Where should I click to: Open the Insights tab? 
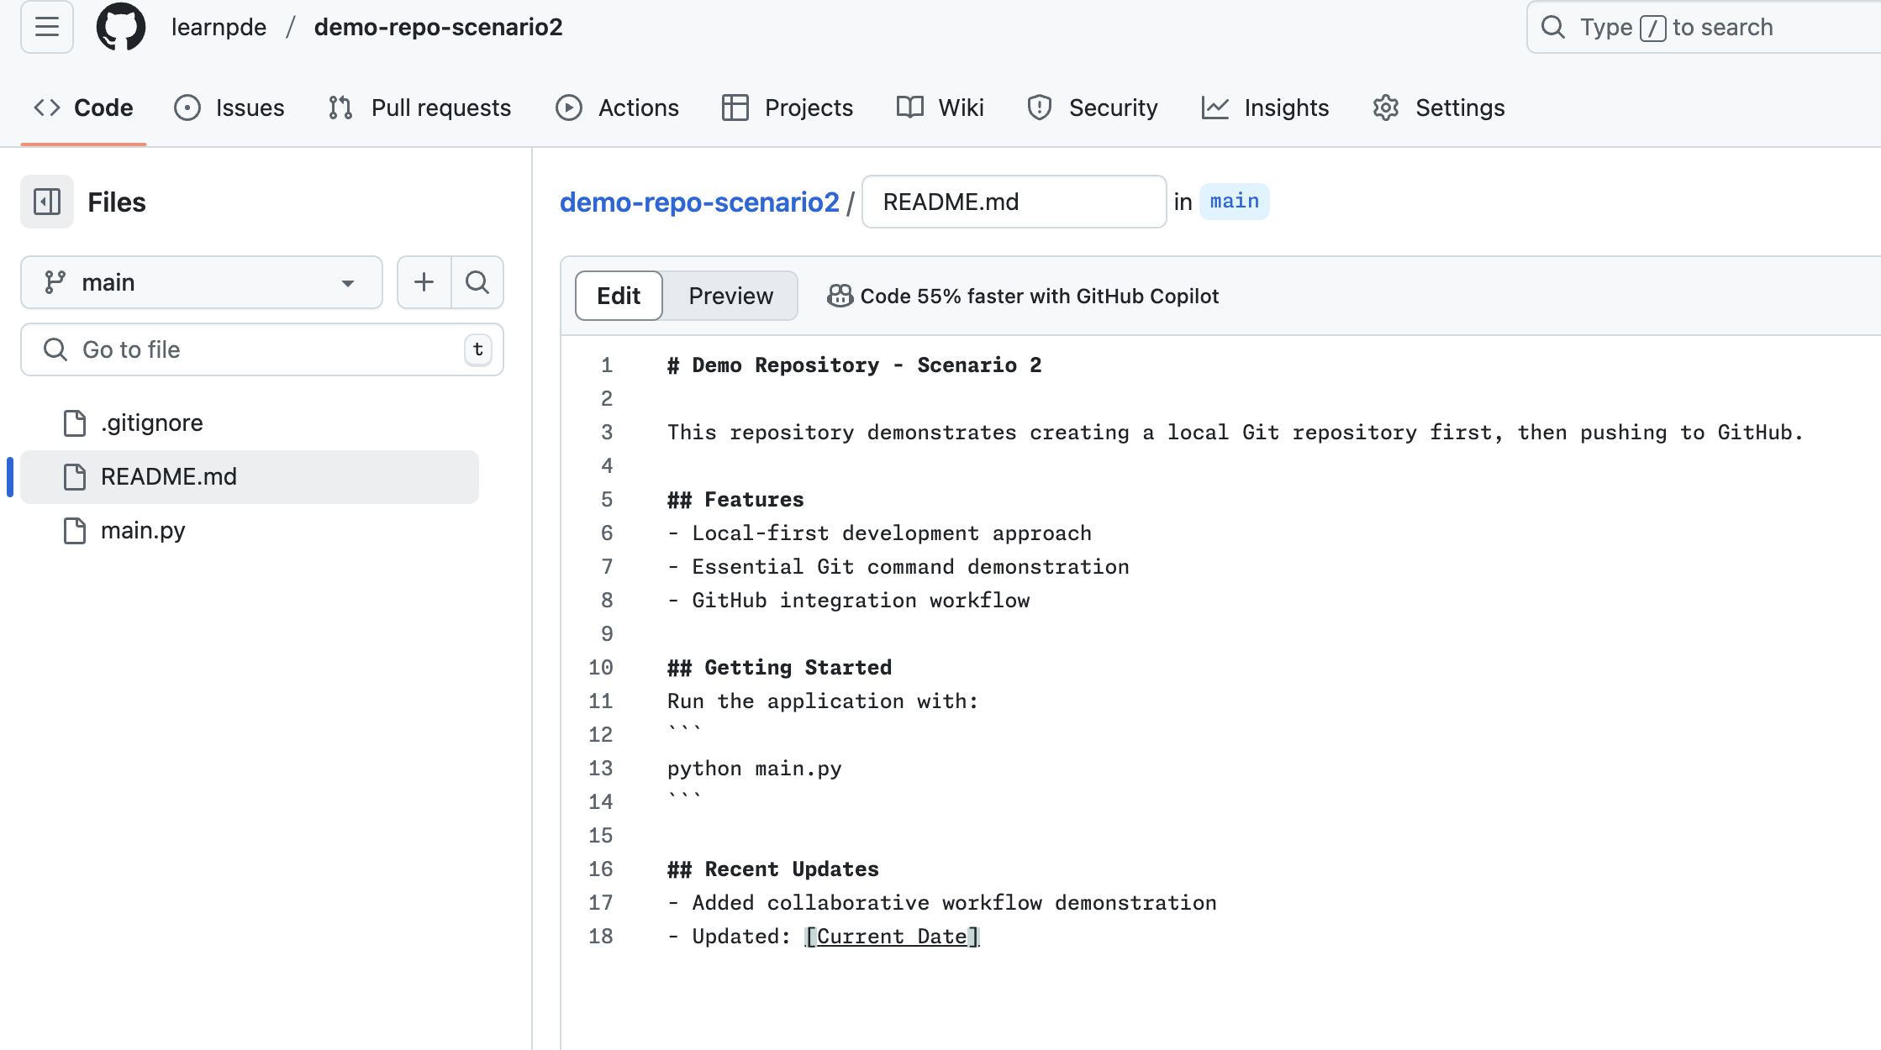click(1266, 108)
